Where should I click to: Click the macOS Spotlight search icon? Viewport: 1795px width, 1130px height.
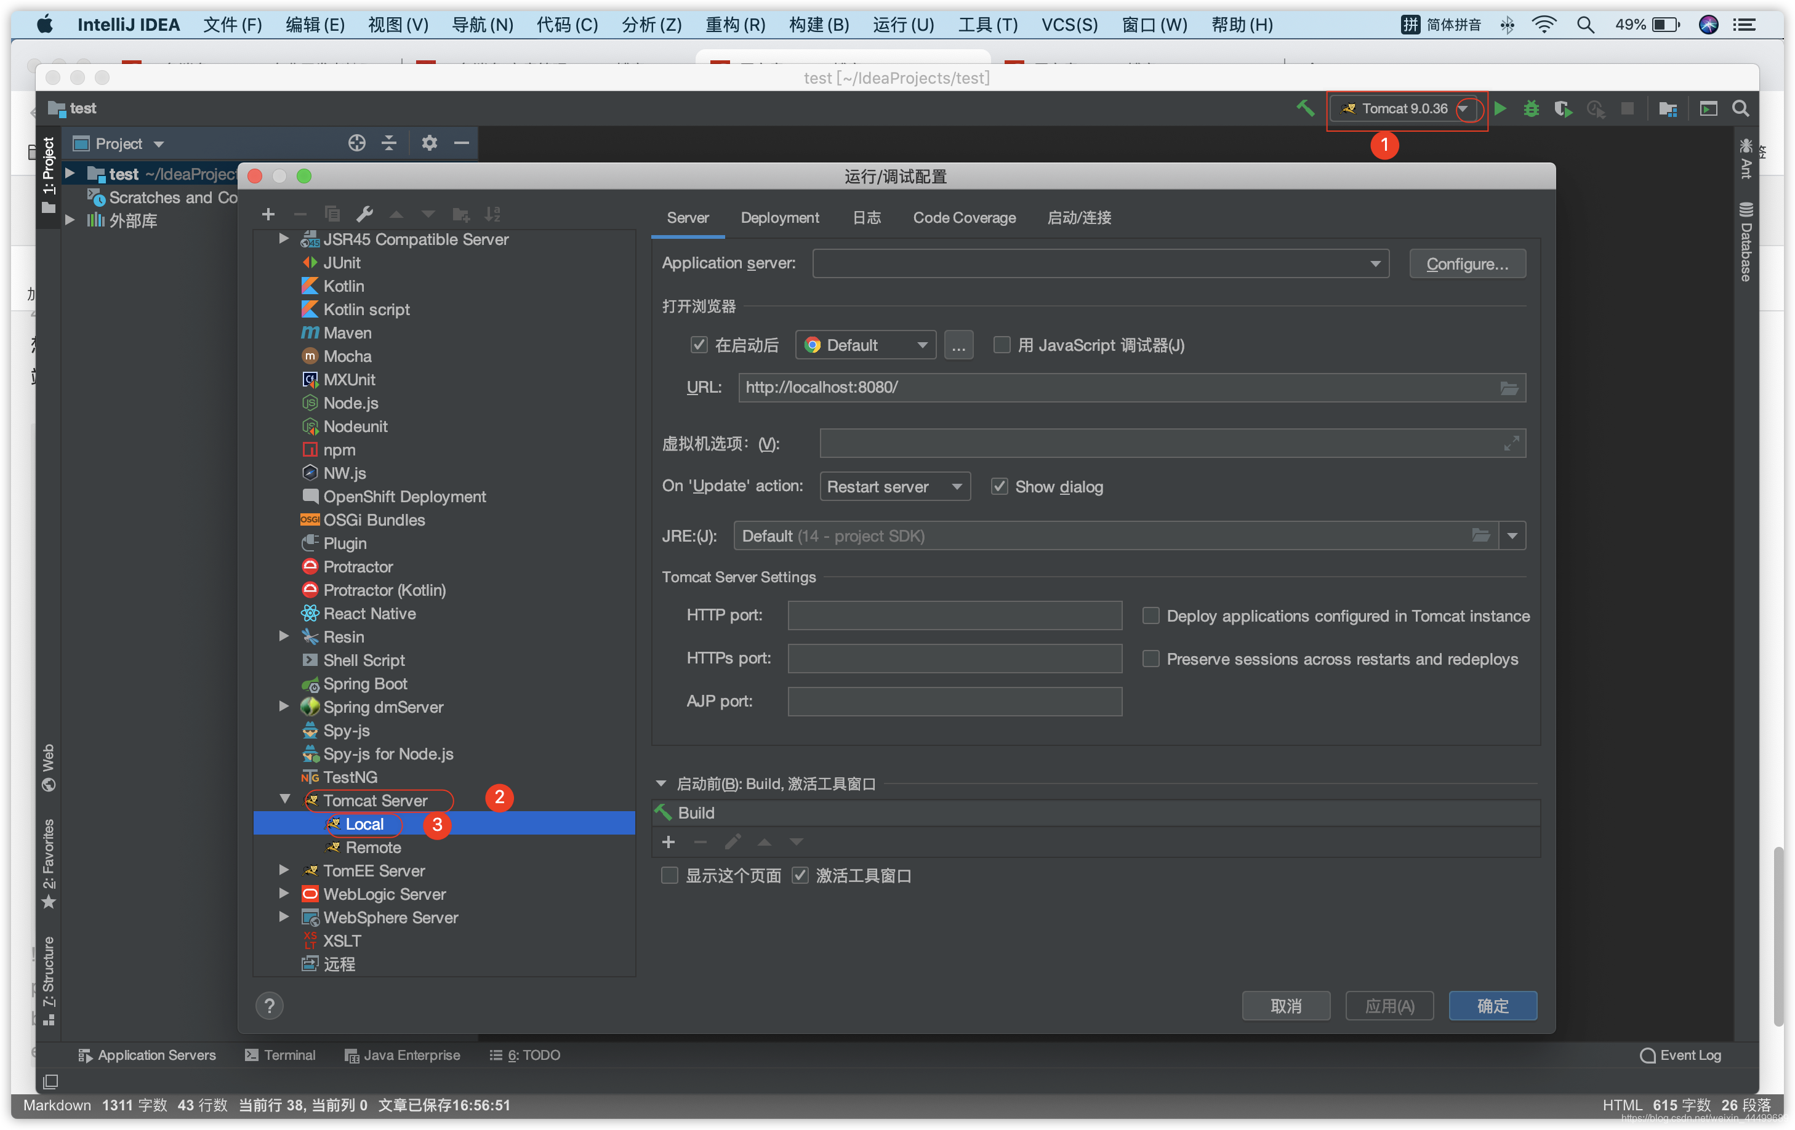(x=1586, y=25)
